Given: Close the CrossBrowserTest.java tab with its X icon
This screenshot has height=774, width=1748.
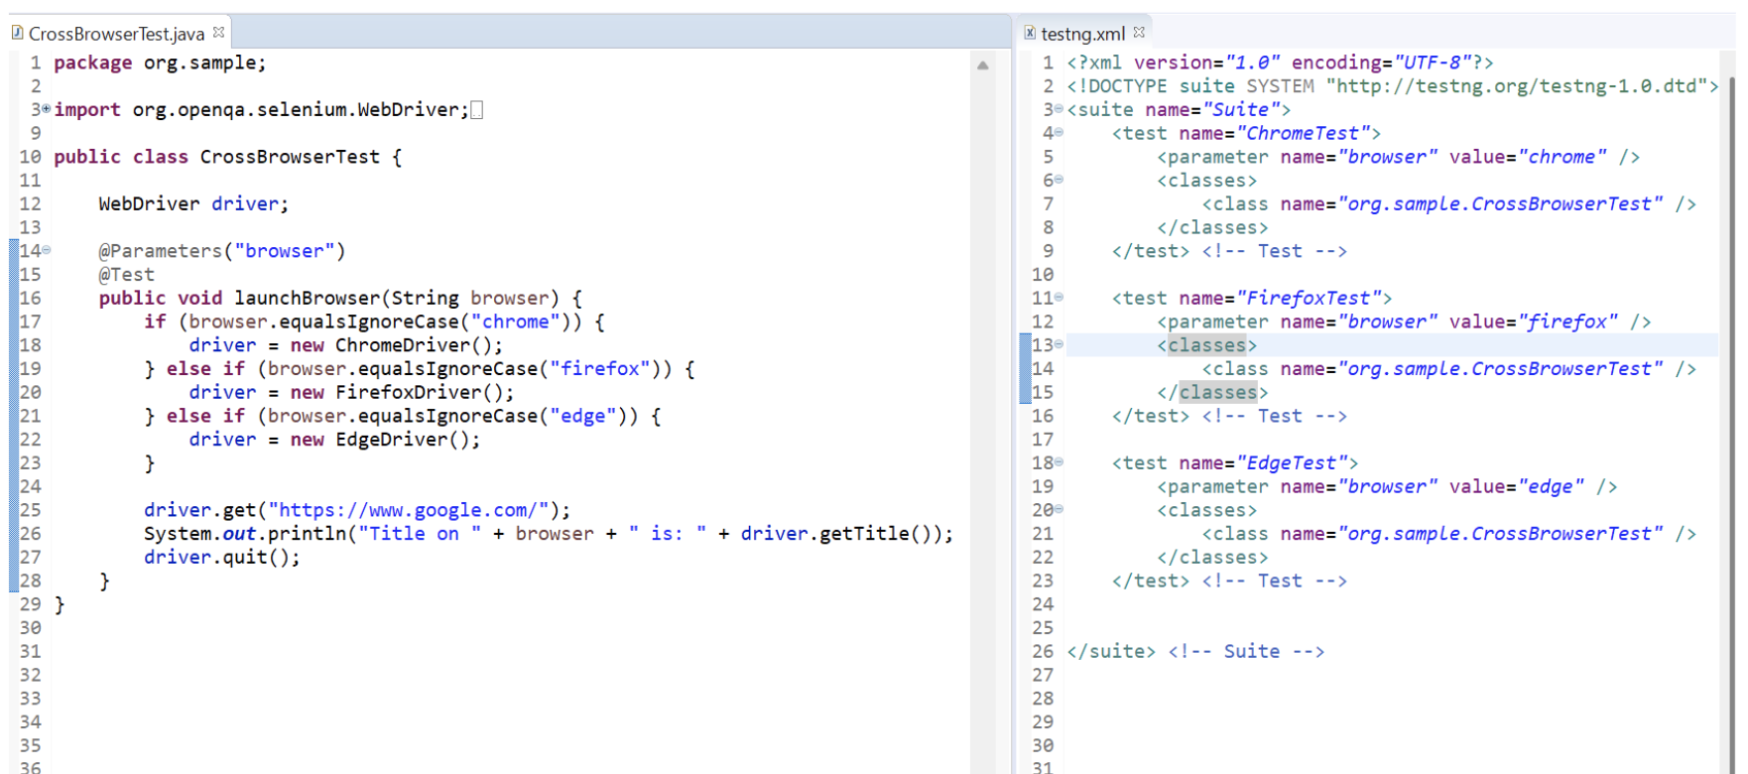Looking at the screenshot, I should pyautogui.click(x=219, y=33).
